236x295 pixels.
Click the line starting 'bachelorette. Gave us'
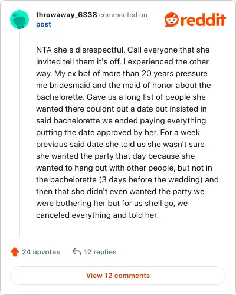(x=121, y=97)
